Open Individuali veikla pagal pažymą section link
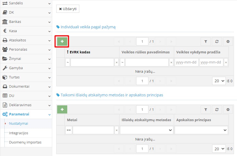Screen dimensions: 237x156 [x=88, y=27]
